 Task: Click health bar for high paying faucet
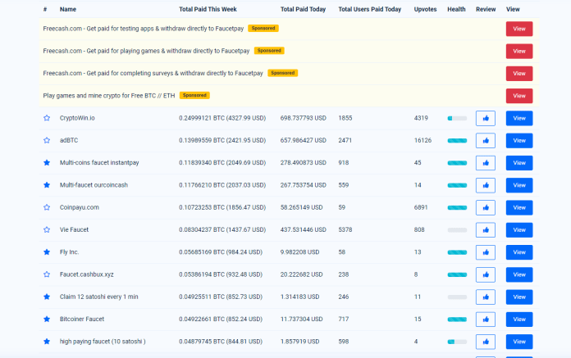(x=457, y=342)
